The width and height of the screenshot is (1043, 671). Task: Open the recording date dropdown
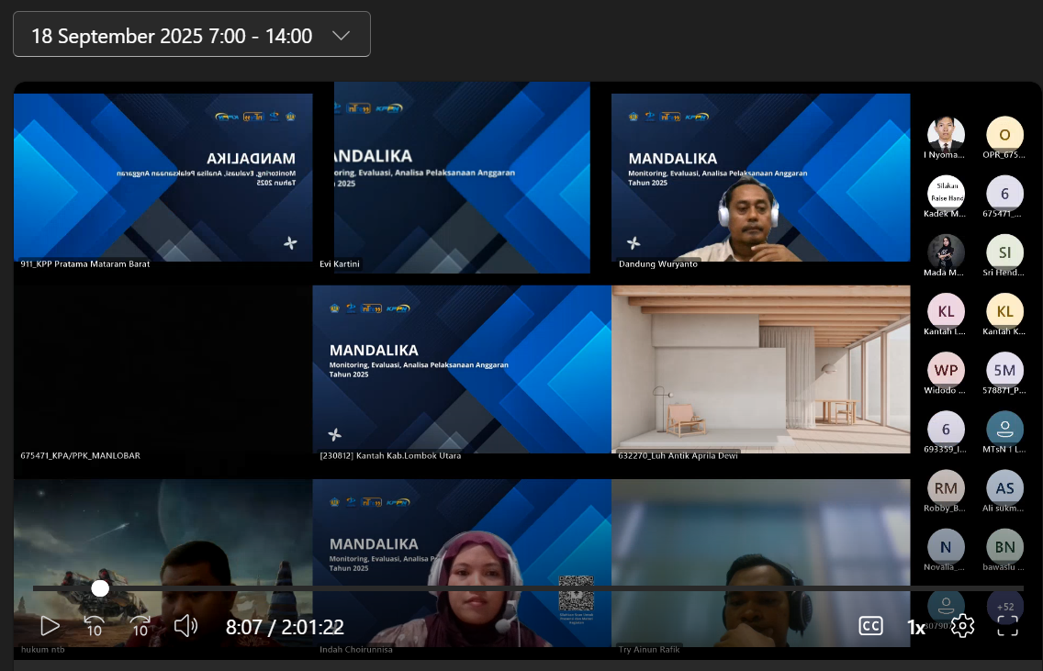[x=192, y=35]
